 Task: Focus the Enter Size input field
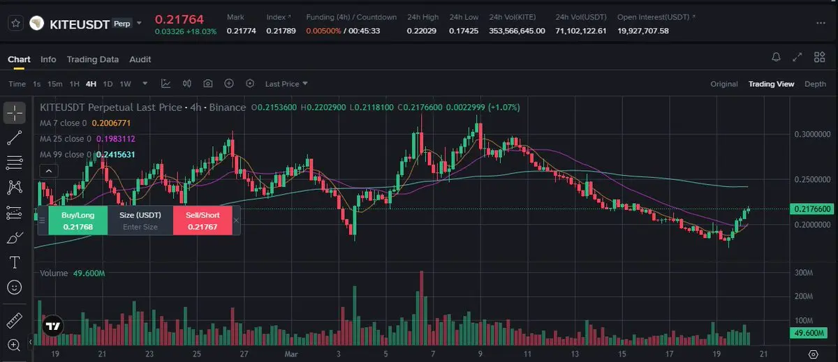pos(140,227)
